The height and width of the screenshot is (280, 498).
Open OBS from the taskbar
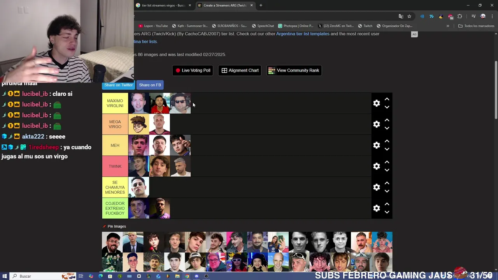point(206,276)
